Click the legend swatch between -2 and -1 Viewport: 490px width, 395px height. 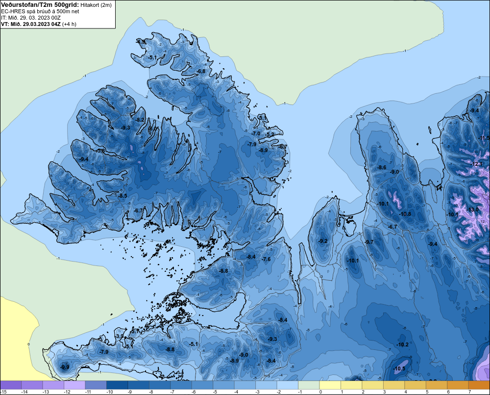tap(288, 385)
